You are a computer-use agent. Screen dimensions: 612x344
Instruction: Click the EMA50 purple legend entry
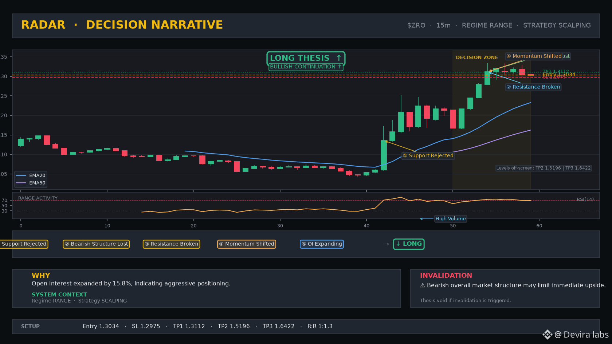[x=31, y=183]
